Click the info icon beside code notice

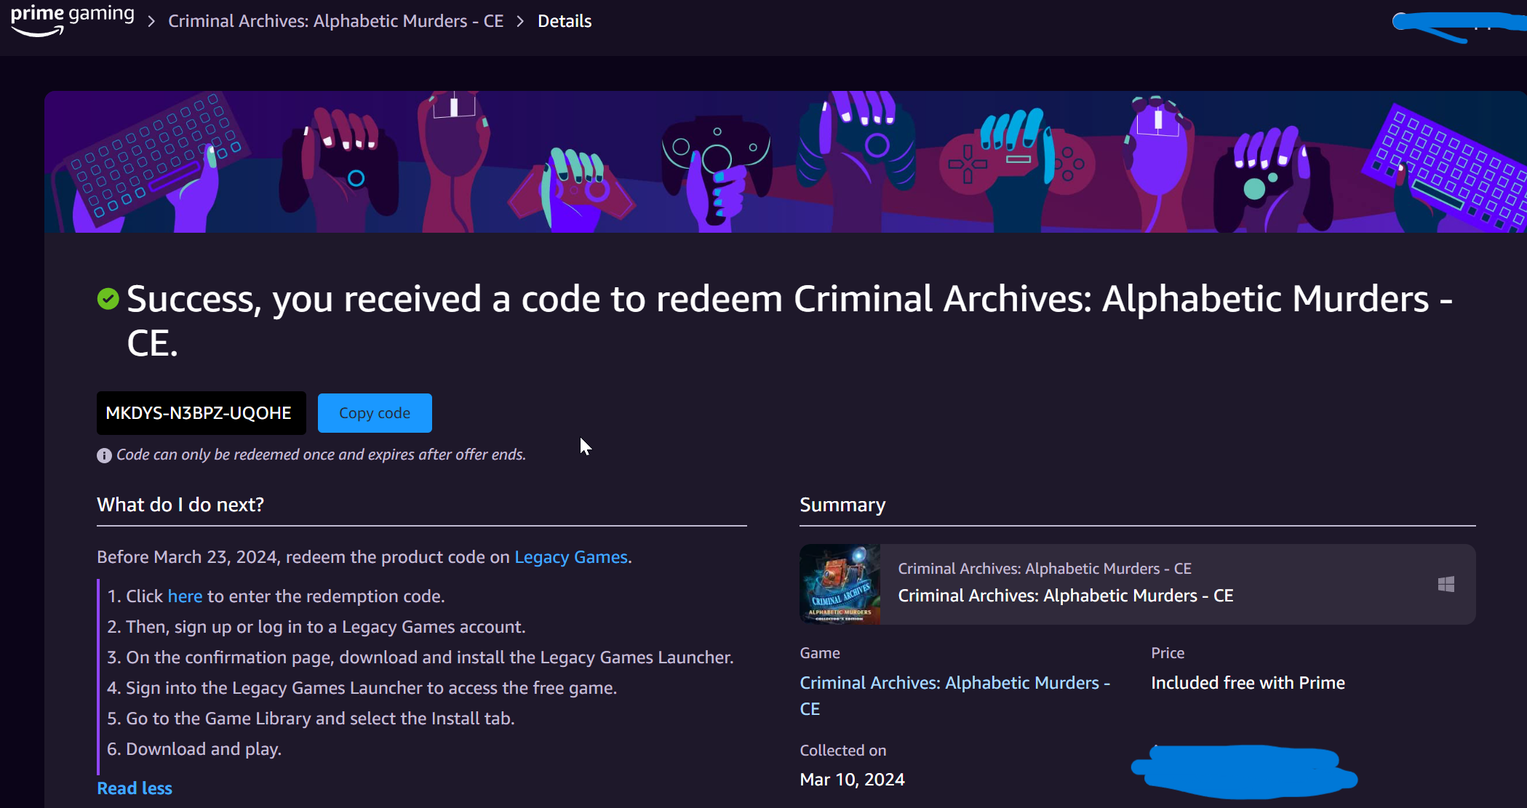pos(104,455)
